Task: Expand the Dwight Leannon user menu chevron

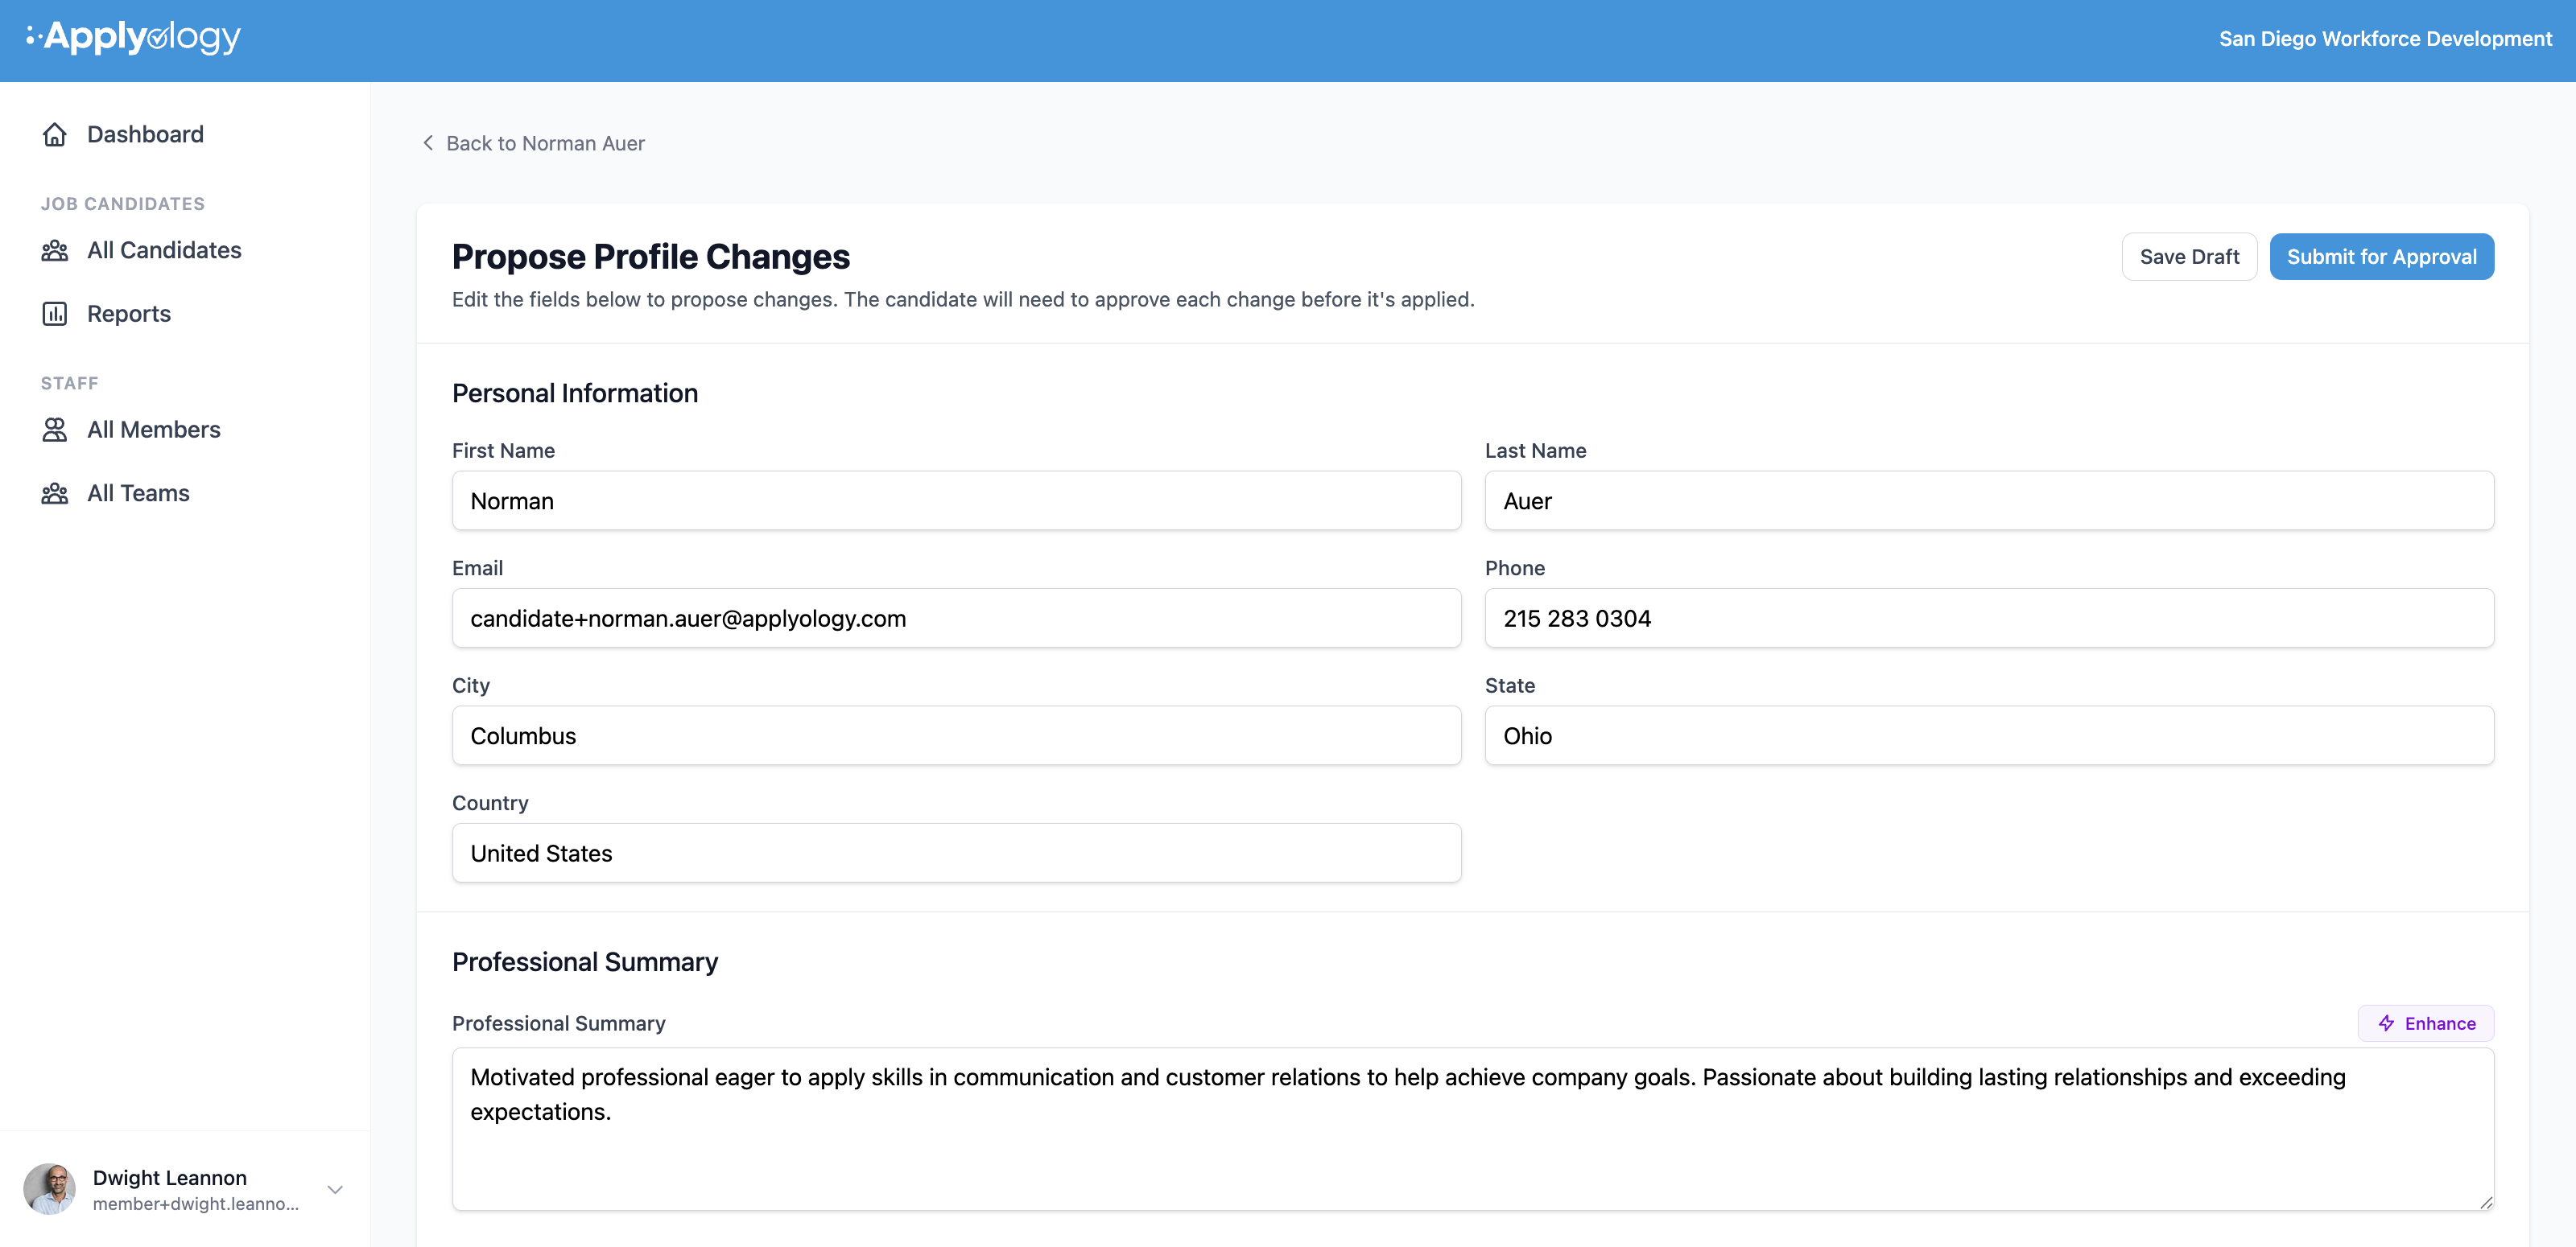Action: tap(335, 1189)
